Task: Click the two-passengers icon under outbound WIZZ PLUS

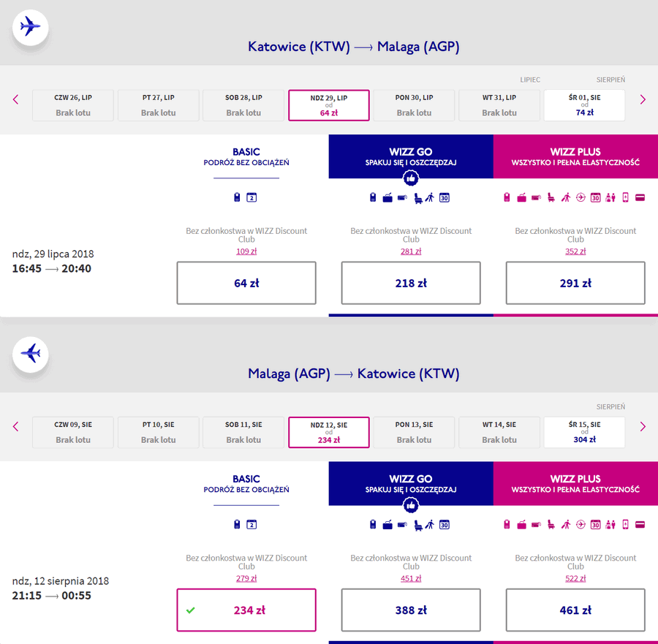Action: [x=610, y=197]
